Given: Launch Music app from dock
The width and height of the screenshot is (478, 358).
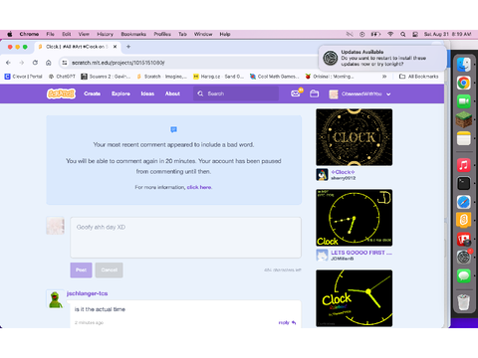Looking at the screenshot, I should 464,165.
